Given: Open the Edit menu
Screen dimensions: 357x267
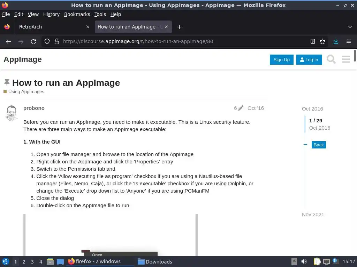Looking at the screenshot, I should [x=19, y=14].
